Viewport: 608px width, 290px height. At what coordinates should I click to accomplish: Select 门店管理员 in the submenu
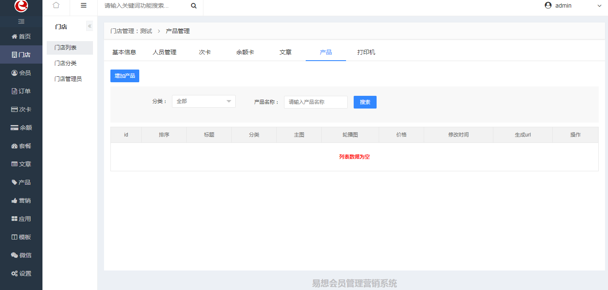pos(70,79)
